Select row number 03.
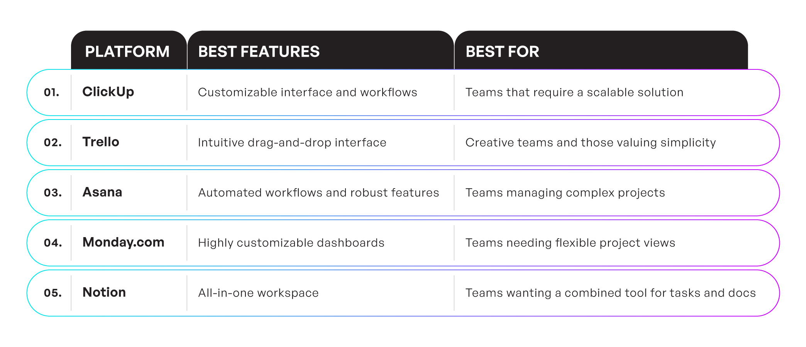Viewport: 806px width, 347px height. (52, 193)
